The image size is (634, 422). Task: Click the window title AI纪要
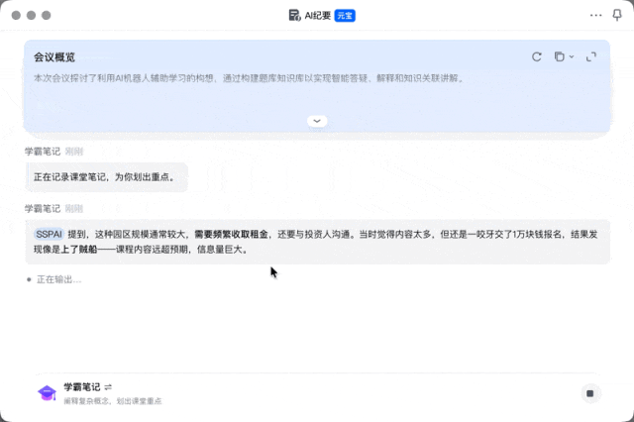click(317, 16)
